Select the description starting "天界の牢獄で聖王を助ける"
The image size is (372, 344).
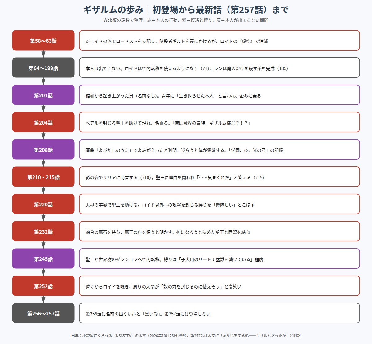pyautogui.click(x=219, y=204)
